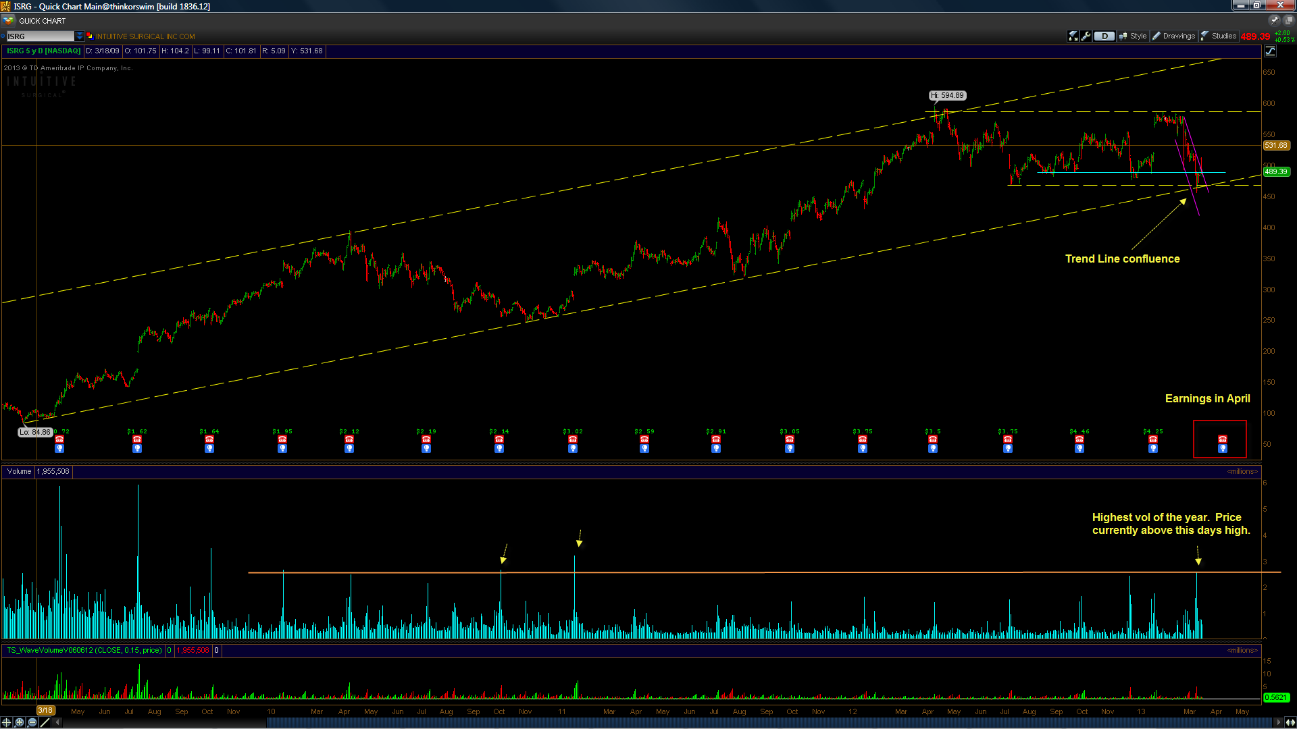Open the edit studies flask icon
This screenshot has height=729, width=1297.
(1073, 36)
